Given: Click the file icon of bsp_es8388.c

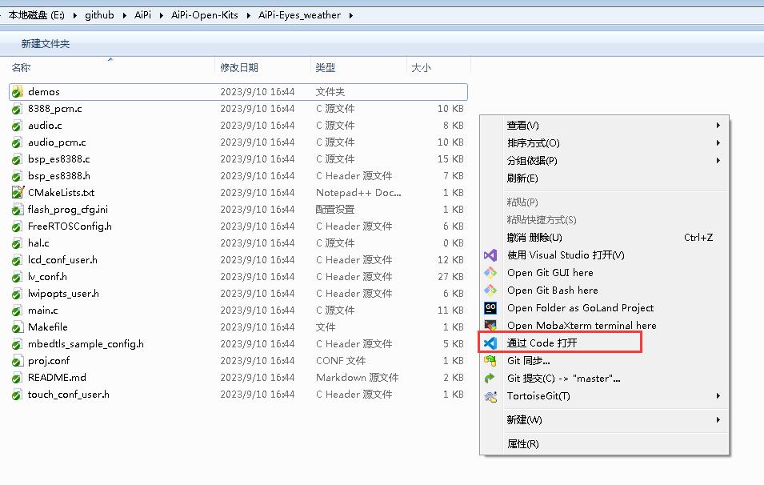Looking at the screenshot, I should (18, 159).
